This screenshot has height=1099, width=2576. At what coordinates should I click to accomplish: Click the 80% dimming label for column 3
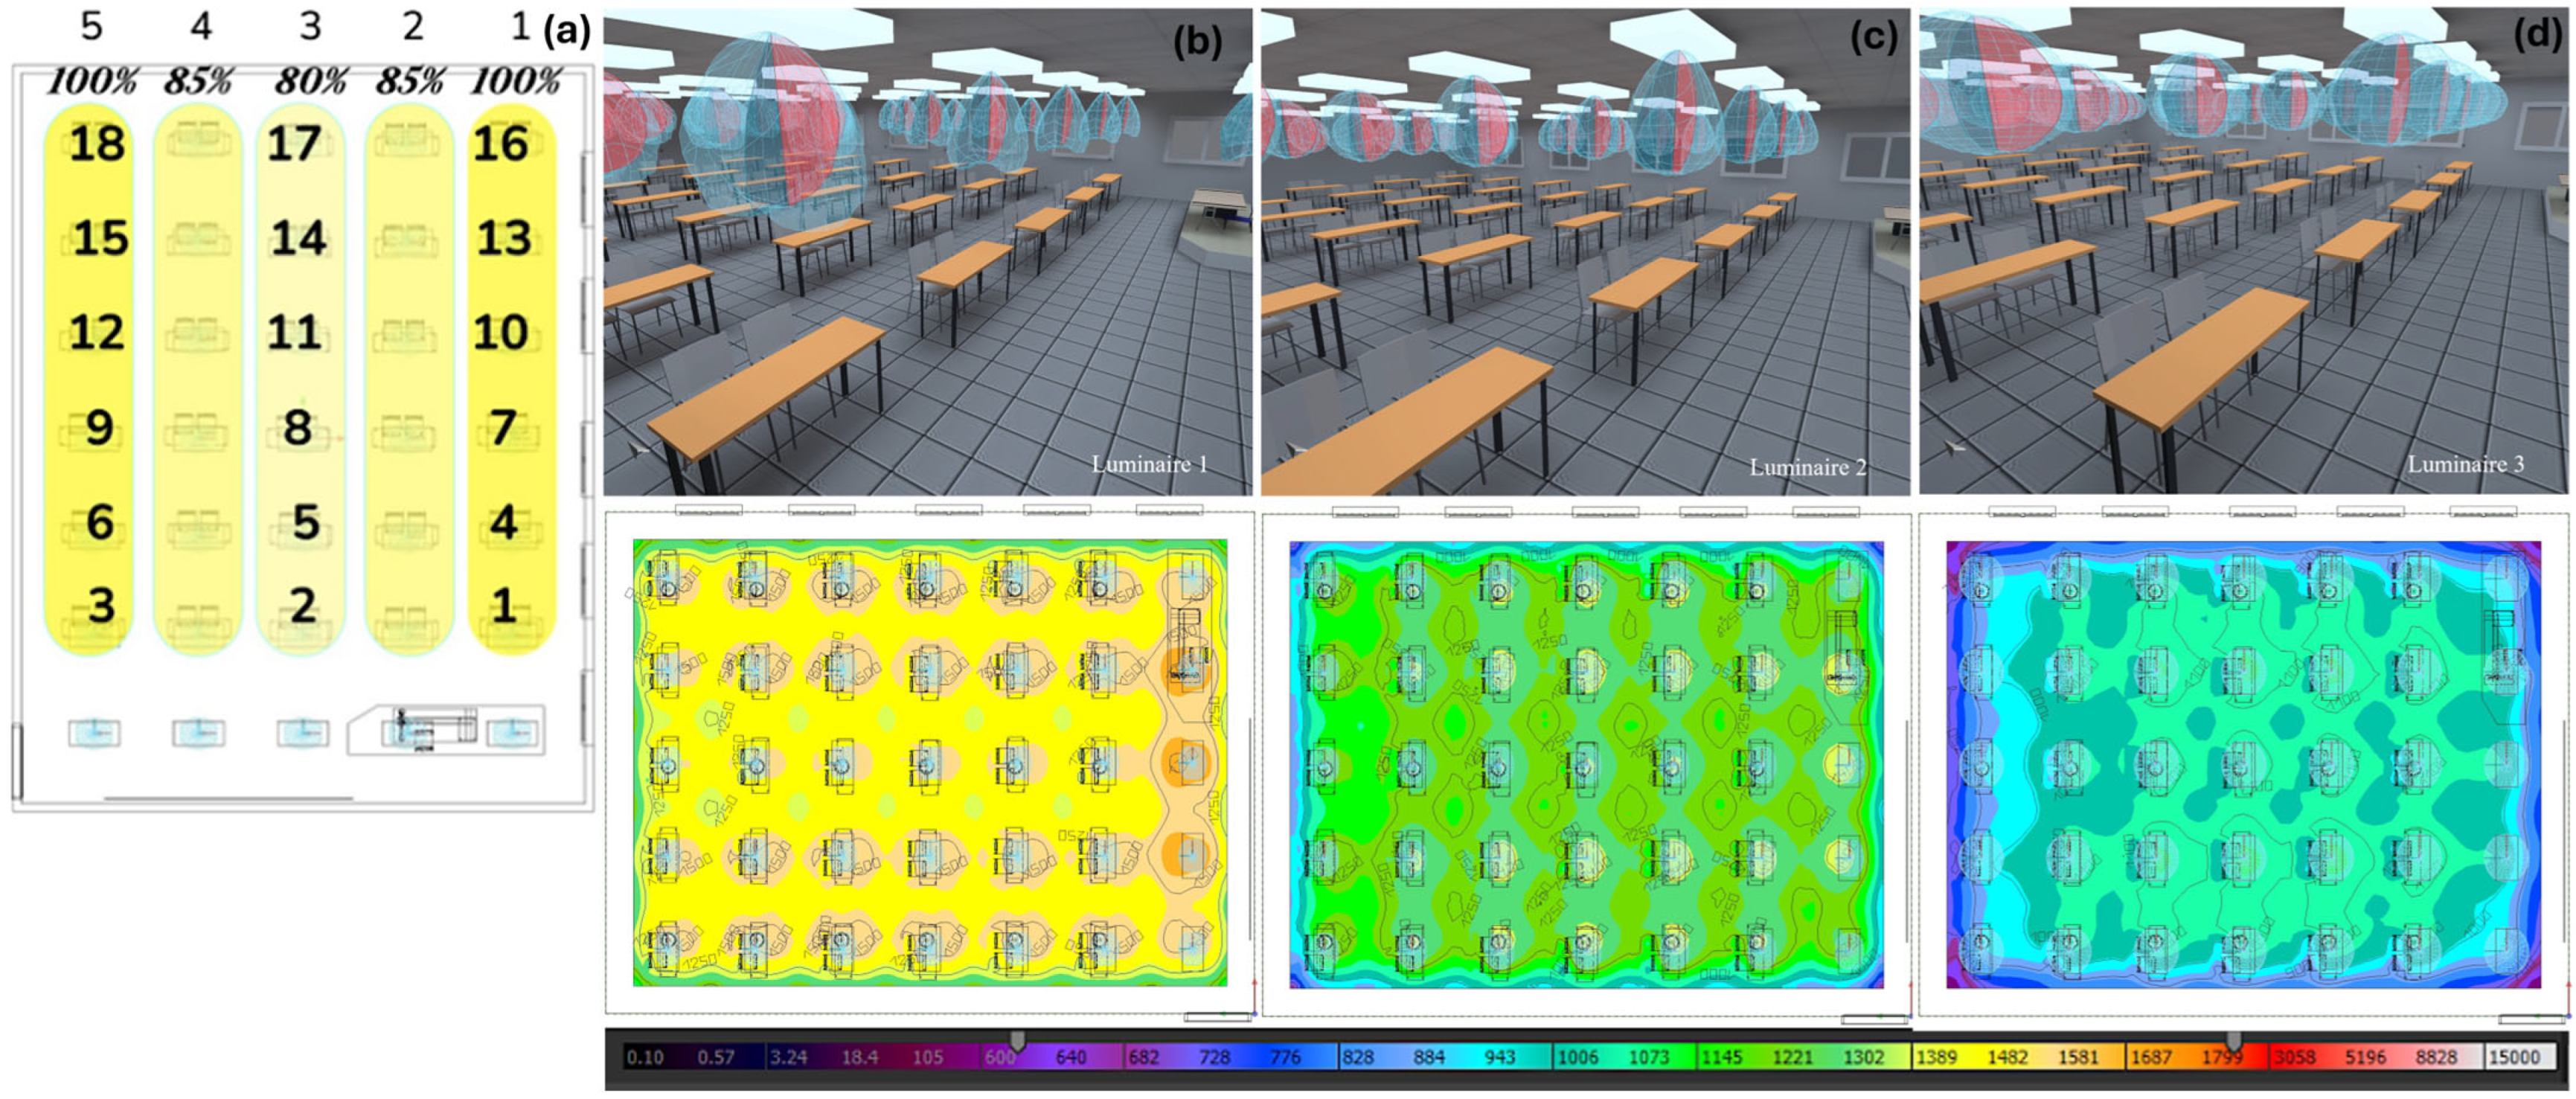click(311, 81)
